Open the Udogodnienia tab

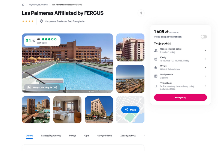point(105,136)
